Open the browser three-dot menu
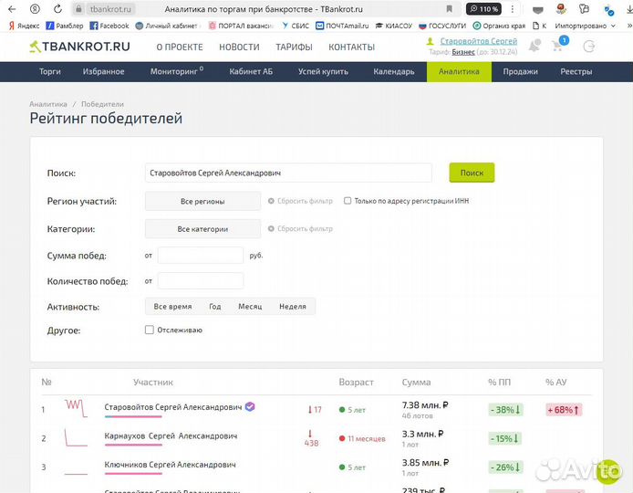The image size is (633, 493). pyautogui.click(x=513, y=9)
